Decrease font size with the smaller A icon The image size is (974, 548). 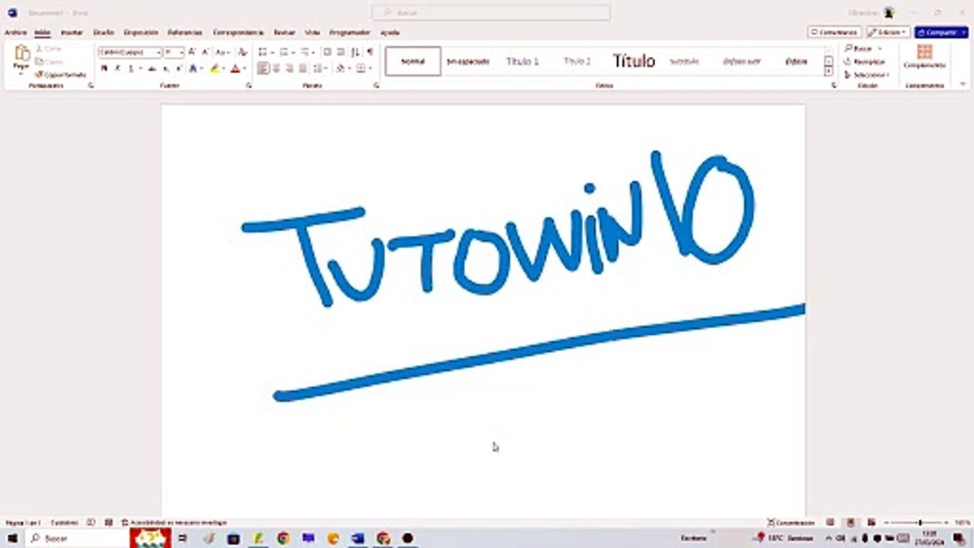(205, 52)
